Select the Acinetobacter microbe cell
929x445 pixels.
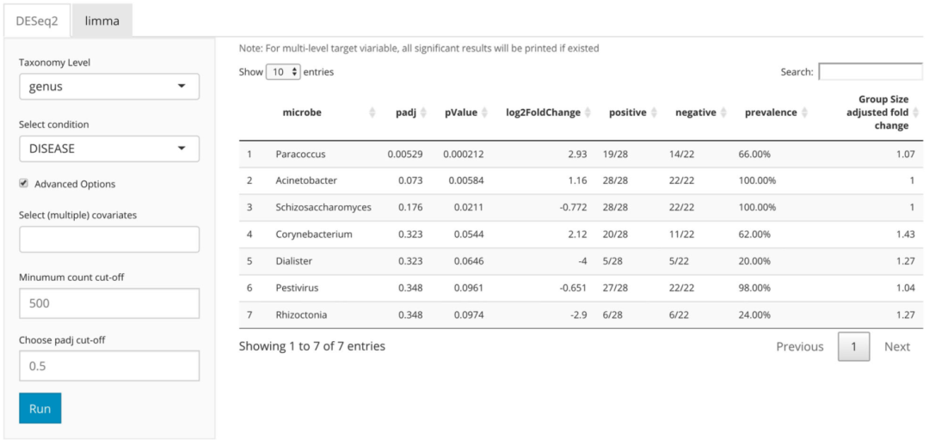306,180
